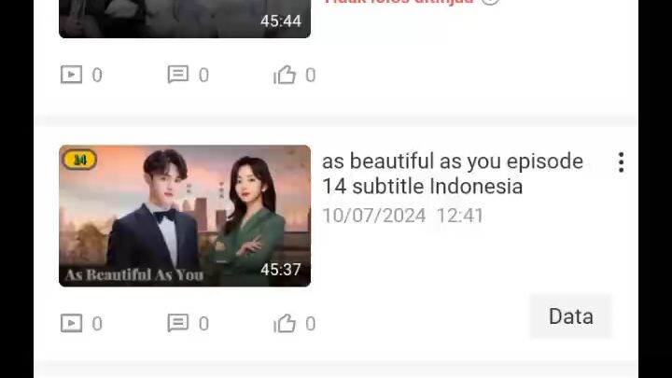This screenshot has width=672, height=378.
Task: Click like count beside episode 14 thumbs-up
Action: pos(311,324)
